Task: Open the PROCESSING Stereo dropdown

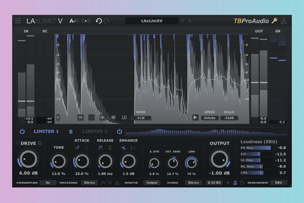Action: coord(90,183)
